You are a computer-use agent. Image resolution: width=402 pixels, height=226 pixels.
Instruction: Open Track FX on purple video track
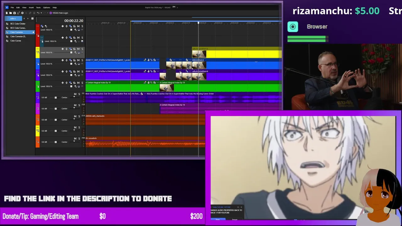(74, 72)
